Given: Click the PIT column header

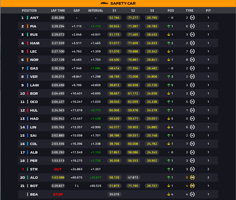Looking at the screenshot, I should tap(208, 11).
